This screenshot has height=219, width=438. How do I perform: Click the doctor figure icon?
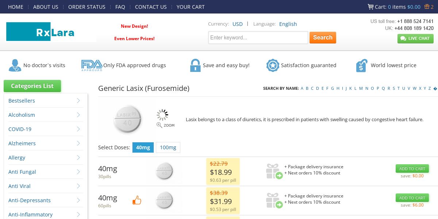pos(15,65)
